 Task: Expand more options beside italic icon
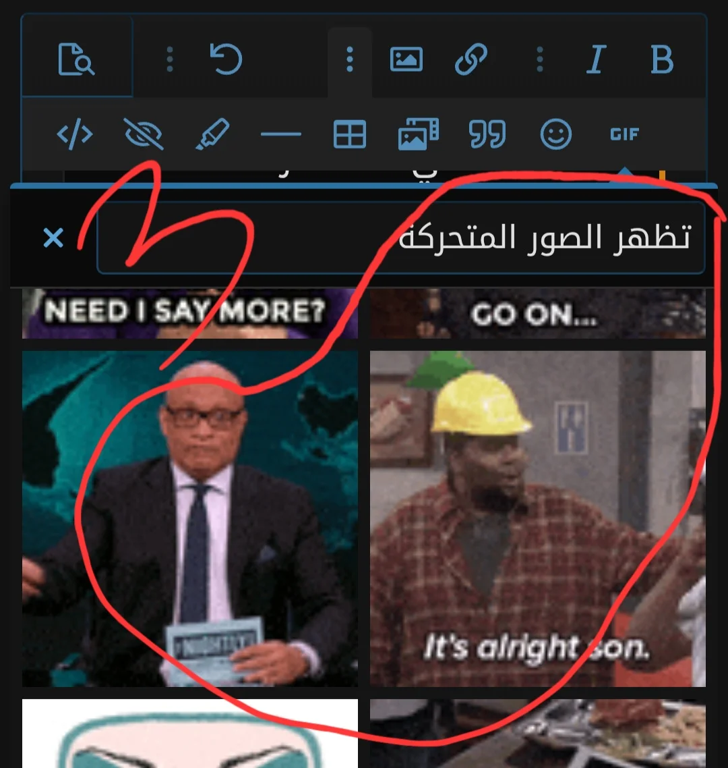(540, 59)
